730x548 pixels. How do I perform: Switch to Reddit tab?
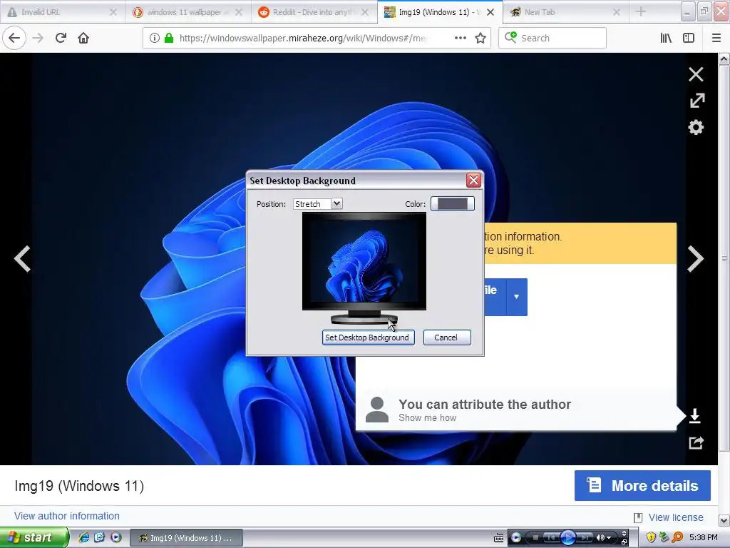tap(314, 12)
